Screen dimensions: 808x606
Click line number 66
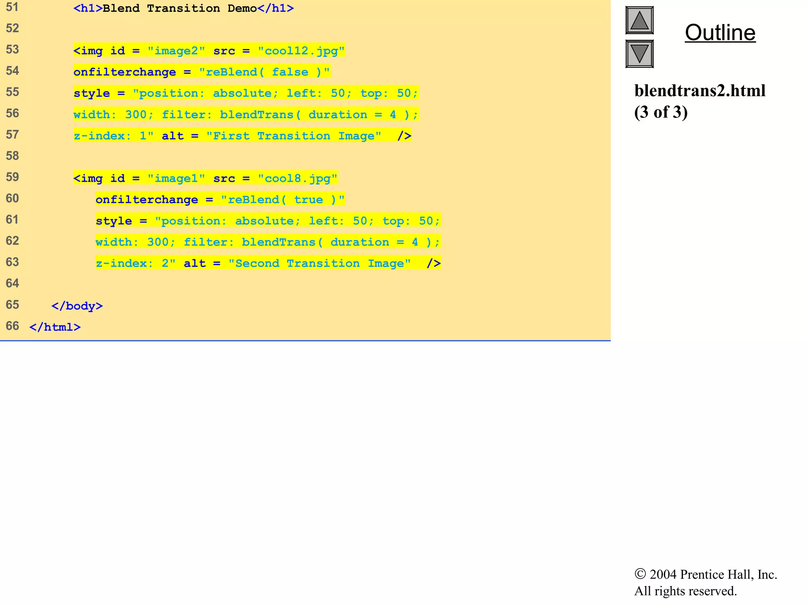pyautogui.click(x=12, y=326)
